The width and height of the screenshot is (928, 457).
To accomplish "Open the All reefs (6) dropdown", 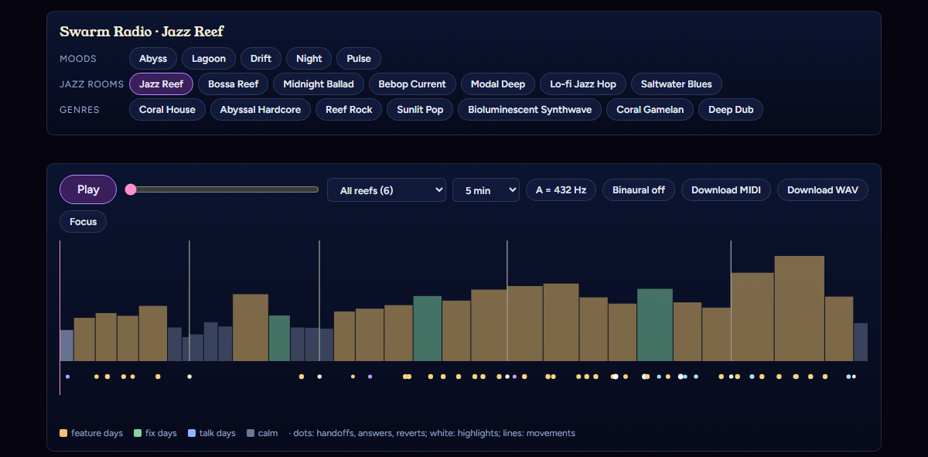I will (x=387, y=190).
